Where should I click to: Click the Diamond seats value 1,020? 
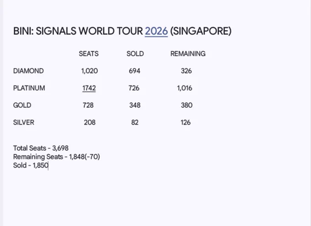[90, 71]
